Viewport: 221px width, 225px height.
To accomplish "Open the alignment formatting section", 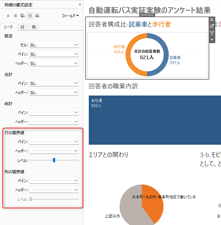I will [x=15, y=16].
